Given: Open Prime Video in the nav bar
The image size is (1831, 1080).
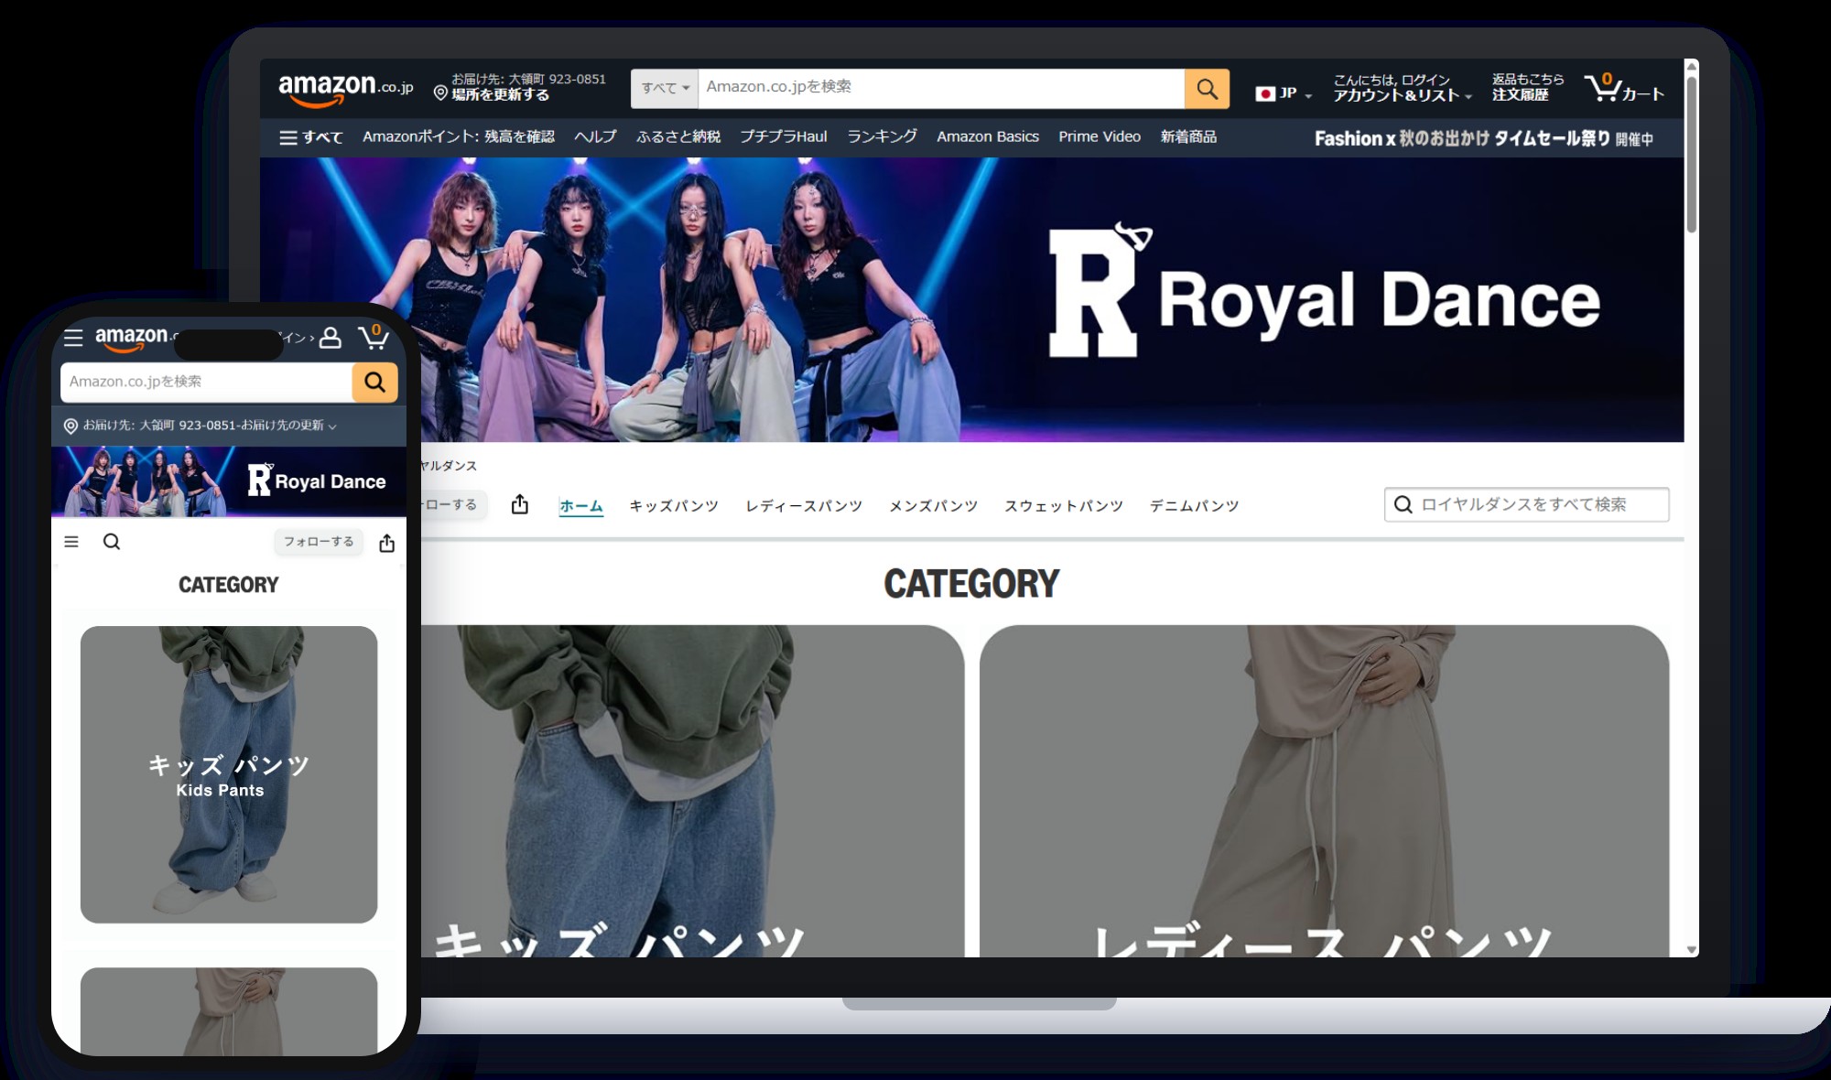Looking at the screenshot, I should pos(1100,137).
